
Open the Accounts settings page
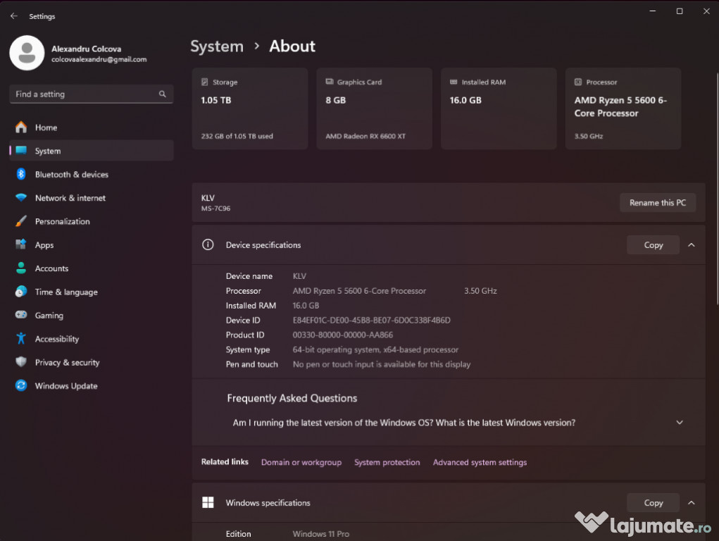click(92, 268)
